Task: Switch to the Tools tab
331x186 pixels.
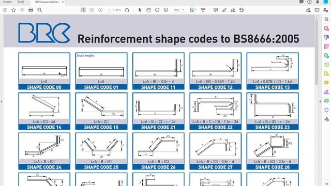Action: pos(21,2)
